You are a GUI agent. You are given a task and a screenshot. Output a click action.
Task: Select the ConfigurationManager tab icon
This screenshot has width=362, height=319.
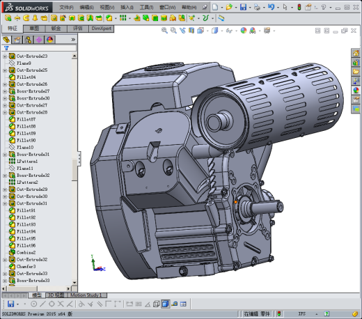[28, 40]
